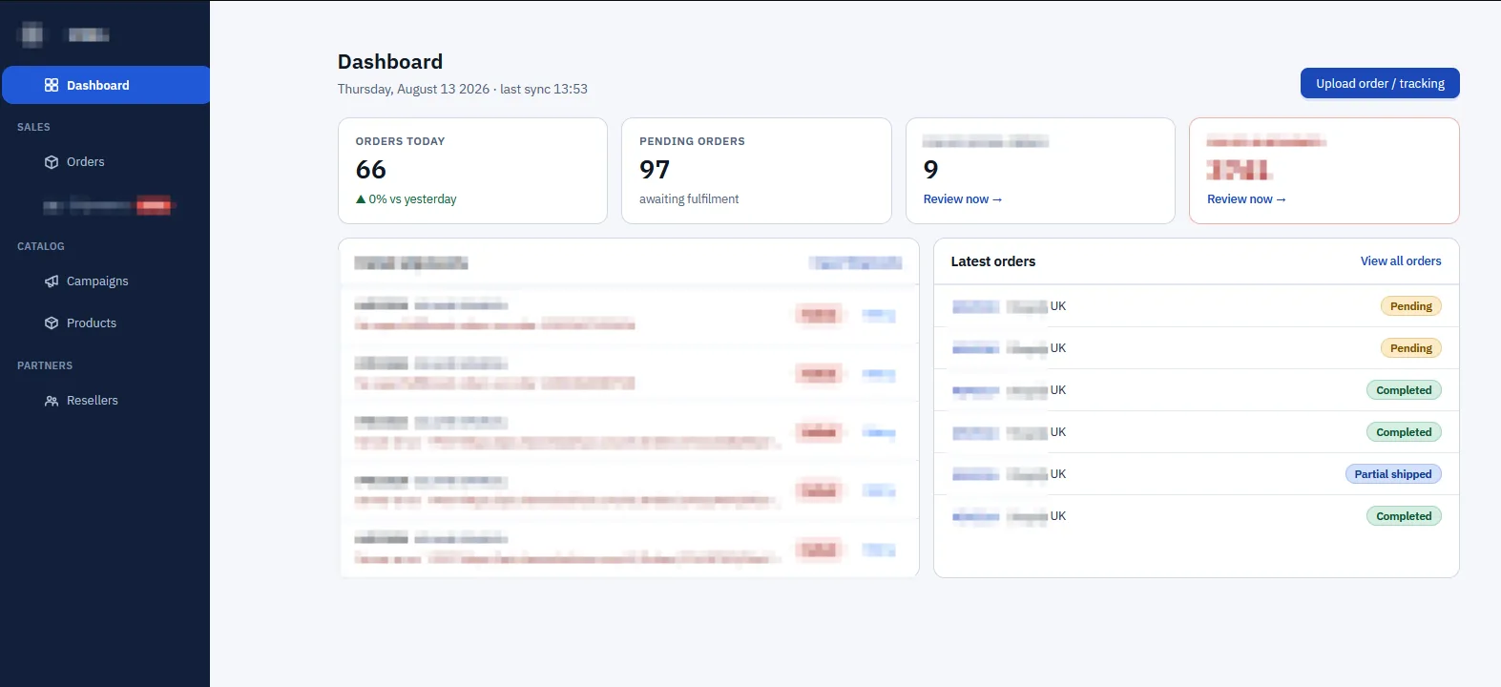Click Review now in the red-bordered card

pos(1246,199)
